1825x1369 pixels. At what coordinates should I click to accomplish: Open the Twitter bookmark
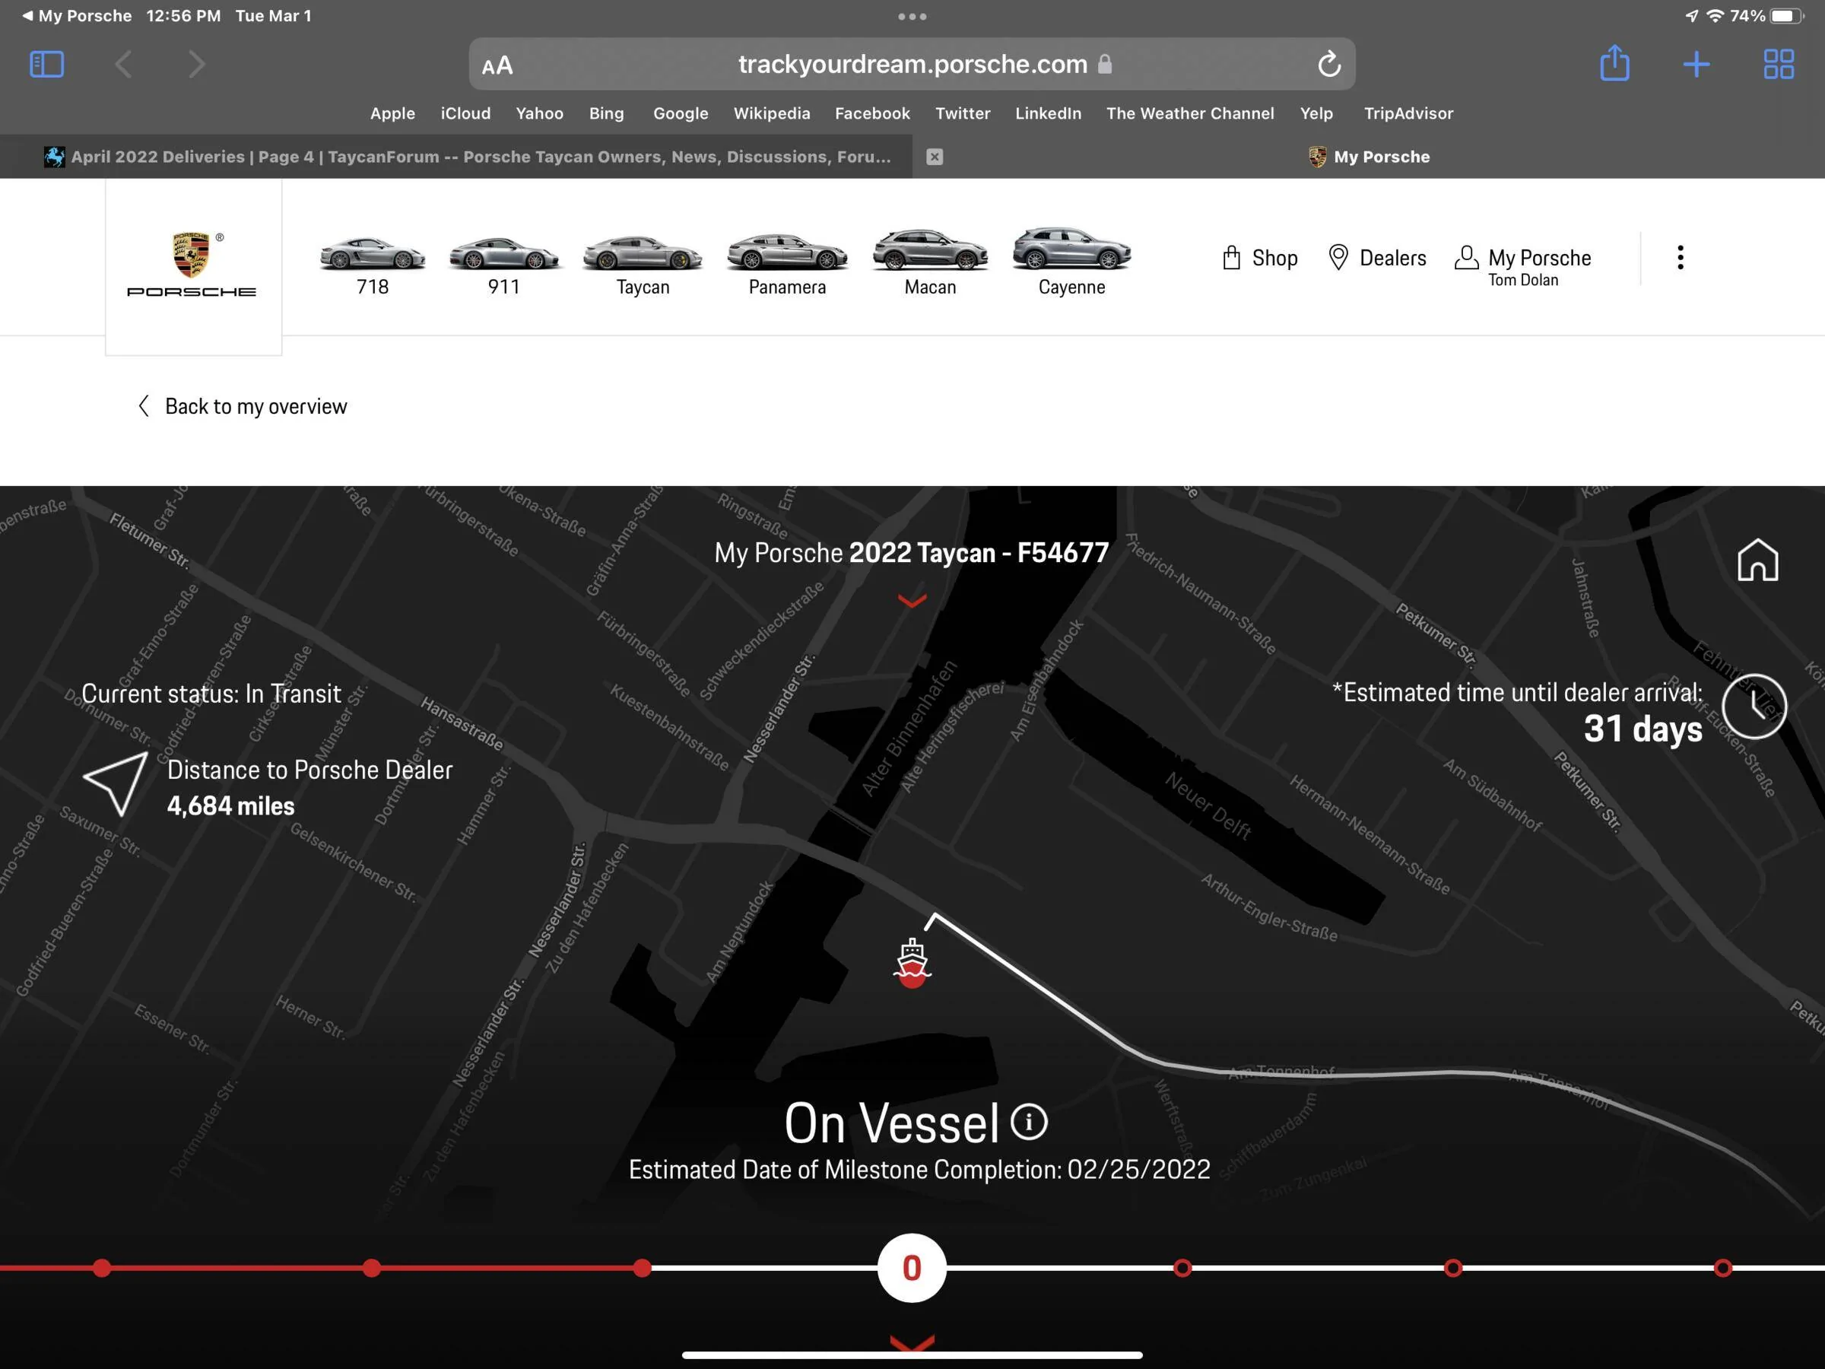tap(963, 113)
